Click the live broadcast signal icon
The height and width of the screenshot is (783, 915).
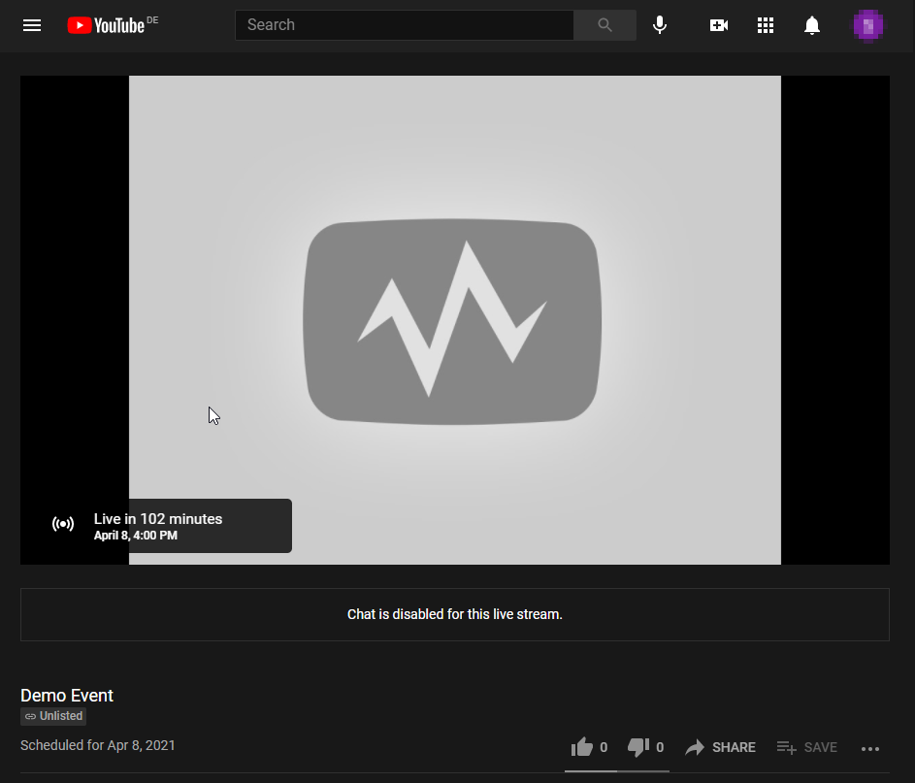pos(63,524)
